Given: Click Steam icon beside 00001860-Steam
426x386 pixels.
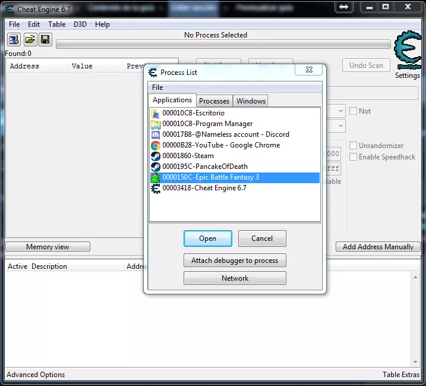Looking at the screenshot, I should coord(156,156).
